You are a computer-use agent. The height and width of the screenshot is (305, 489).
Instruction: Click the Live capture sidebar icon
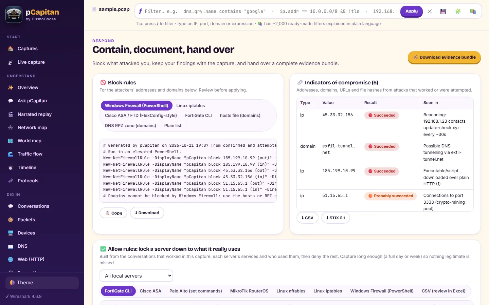click(11, 62)
